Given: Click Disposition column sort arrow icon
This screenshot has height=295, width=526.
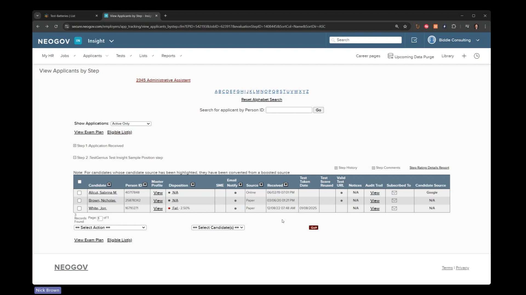Looking at the screenshot, I should click(x=193, y=185).
